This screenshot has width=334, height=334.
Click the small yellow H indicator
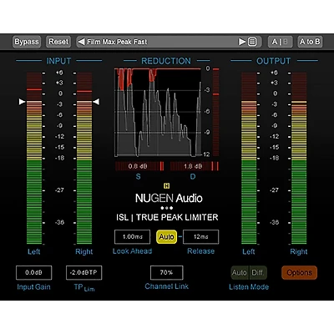tap(166, 185)
